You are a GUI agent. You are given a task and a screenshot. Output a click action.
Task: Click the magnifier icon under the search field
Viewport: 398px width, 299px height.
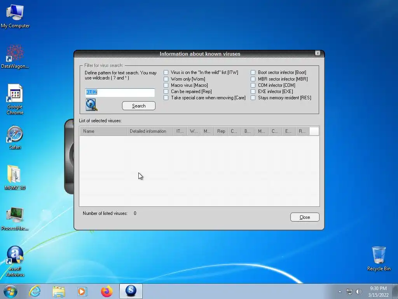click(x=91, y=105)
